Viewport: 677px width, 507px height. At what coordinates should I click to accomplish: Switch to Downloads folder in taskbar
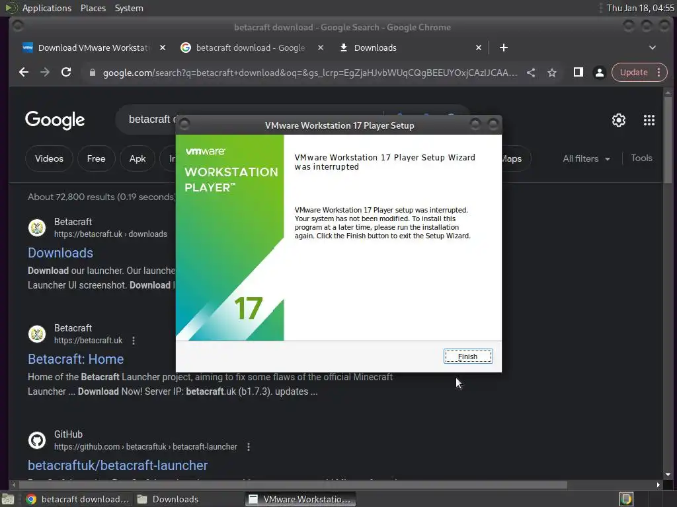(167, 499)
